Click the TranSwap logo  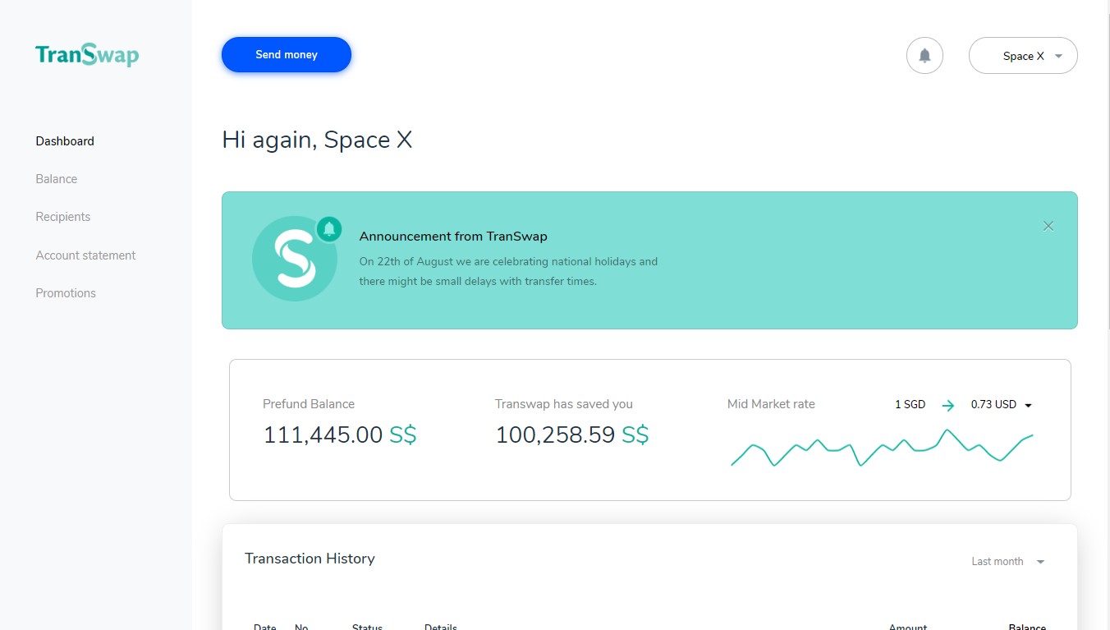click(x=87, y=55)
